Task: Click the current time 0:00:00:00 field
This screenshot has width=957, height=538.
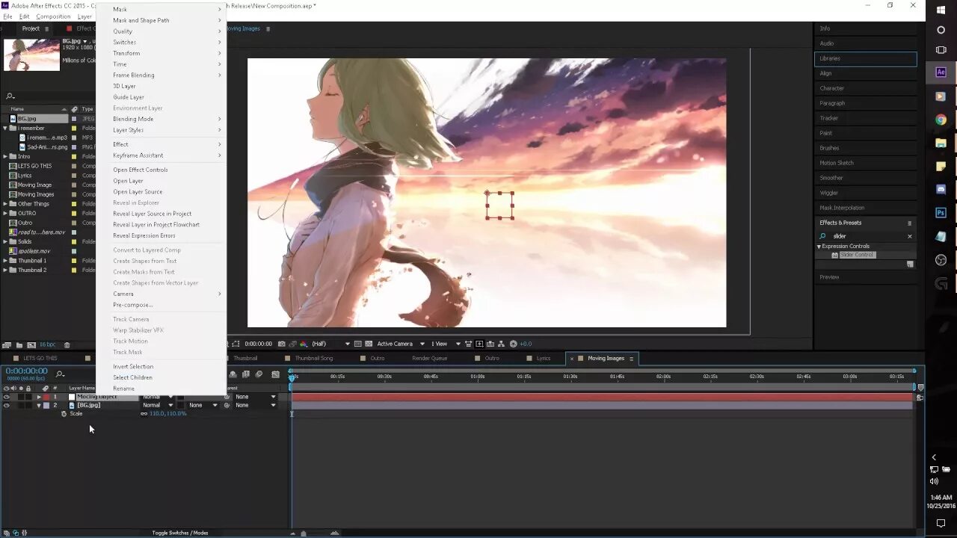Action: [x=26, y=371]
